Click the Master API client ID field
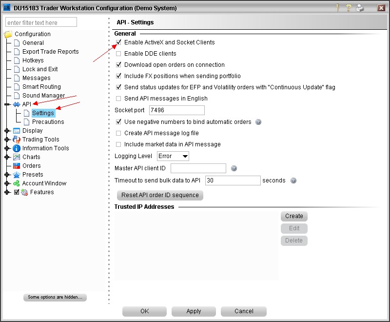390x322 pixels. [x=198, y=168]
